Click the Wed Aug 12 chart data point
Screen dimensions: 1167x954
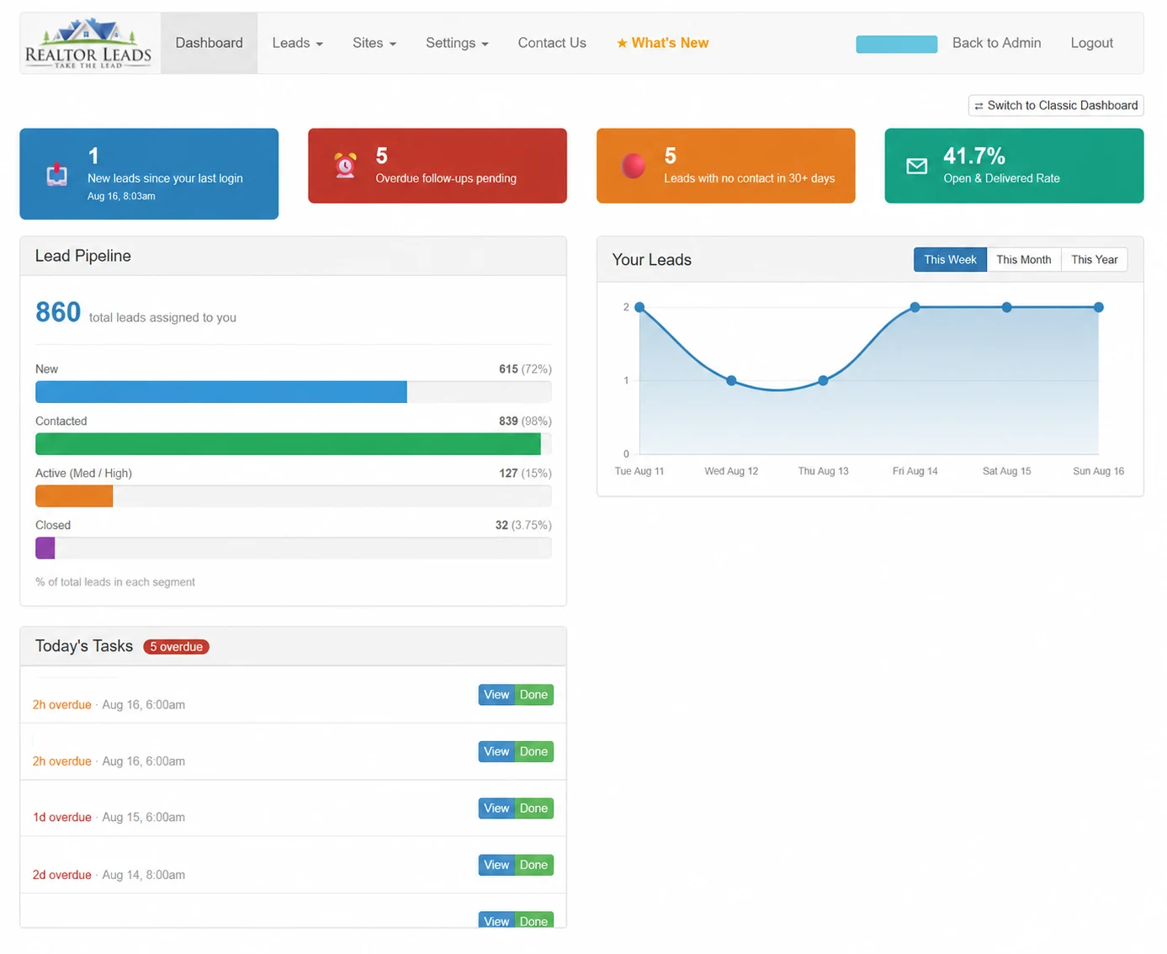point(731,381)
